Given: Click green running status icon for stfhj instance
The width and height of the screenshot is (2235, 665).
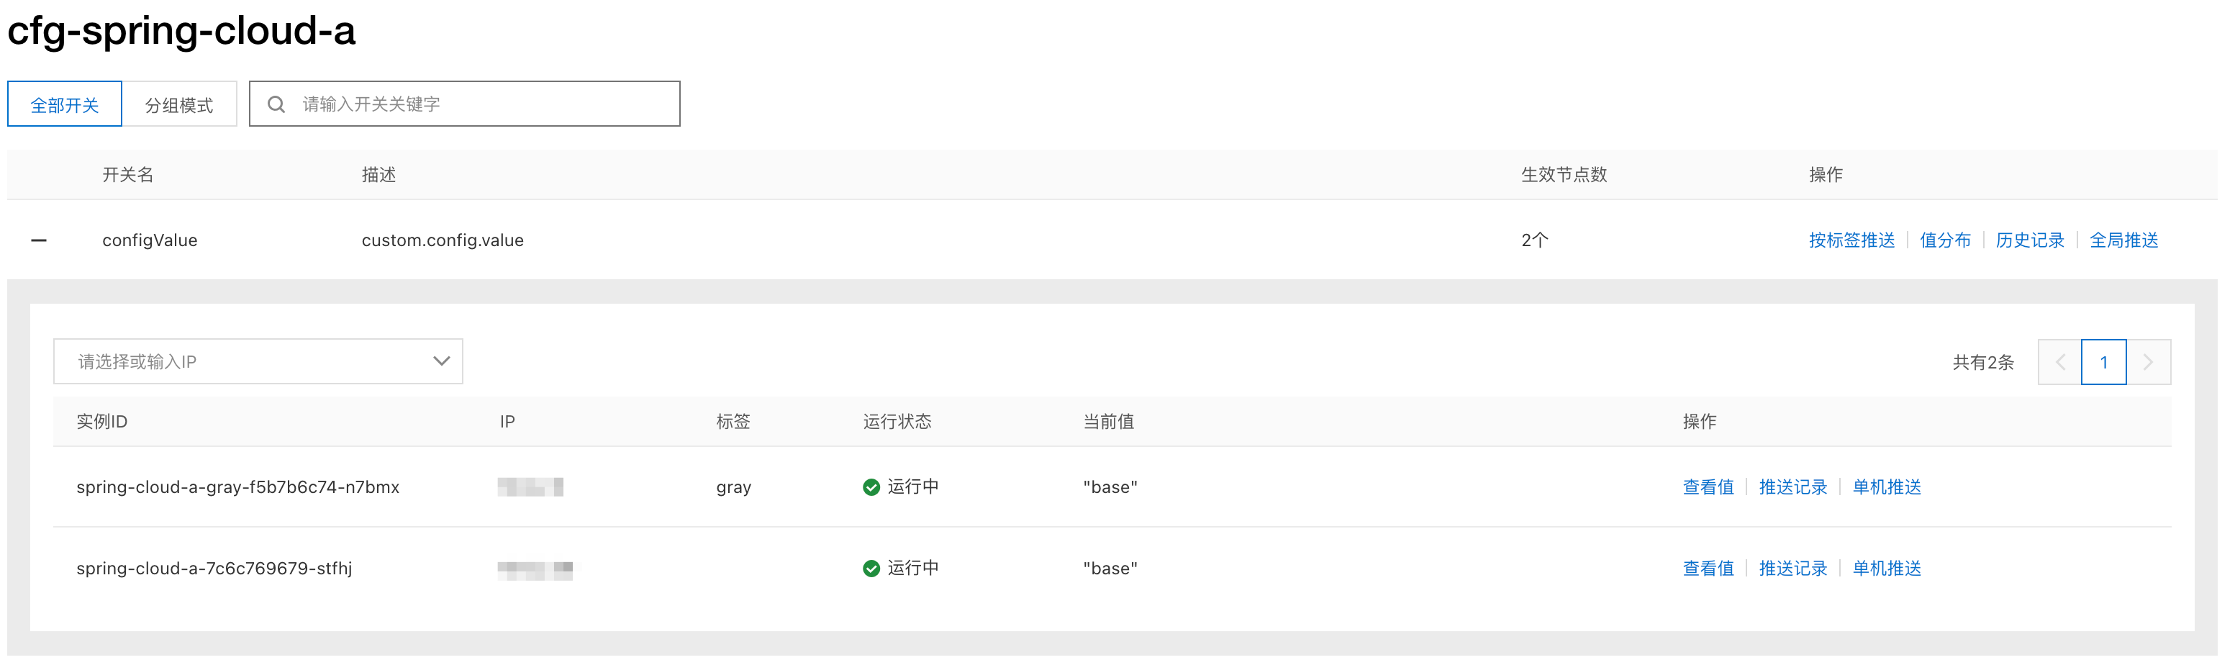Looking at the screenshot, I should click(x=871, y=569).
